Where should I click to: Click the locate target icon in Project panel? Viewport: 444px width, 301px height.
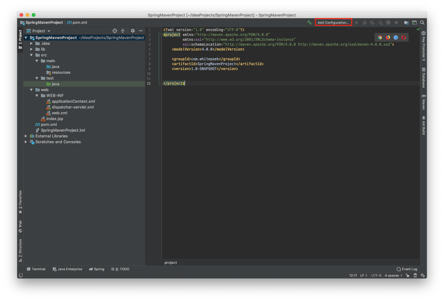(115, 31)
